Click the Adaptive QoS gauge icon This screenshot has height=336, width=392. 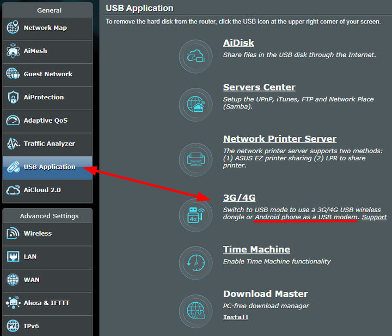tap(13, 120)
